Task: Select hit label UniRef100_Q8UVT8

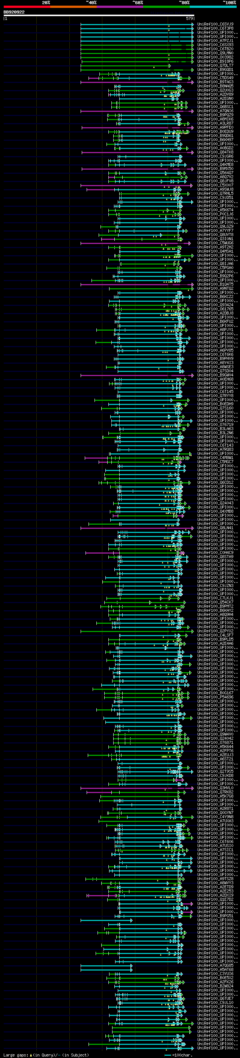Action: coord(215,235)
